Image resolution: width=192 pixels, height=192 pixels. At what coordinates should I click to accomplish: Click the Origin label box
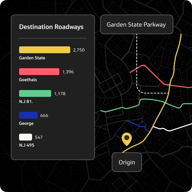127,162
